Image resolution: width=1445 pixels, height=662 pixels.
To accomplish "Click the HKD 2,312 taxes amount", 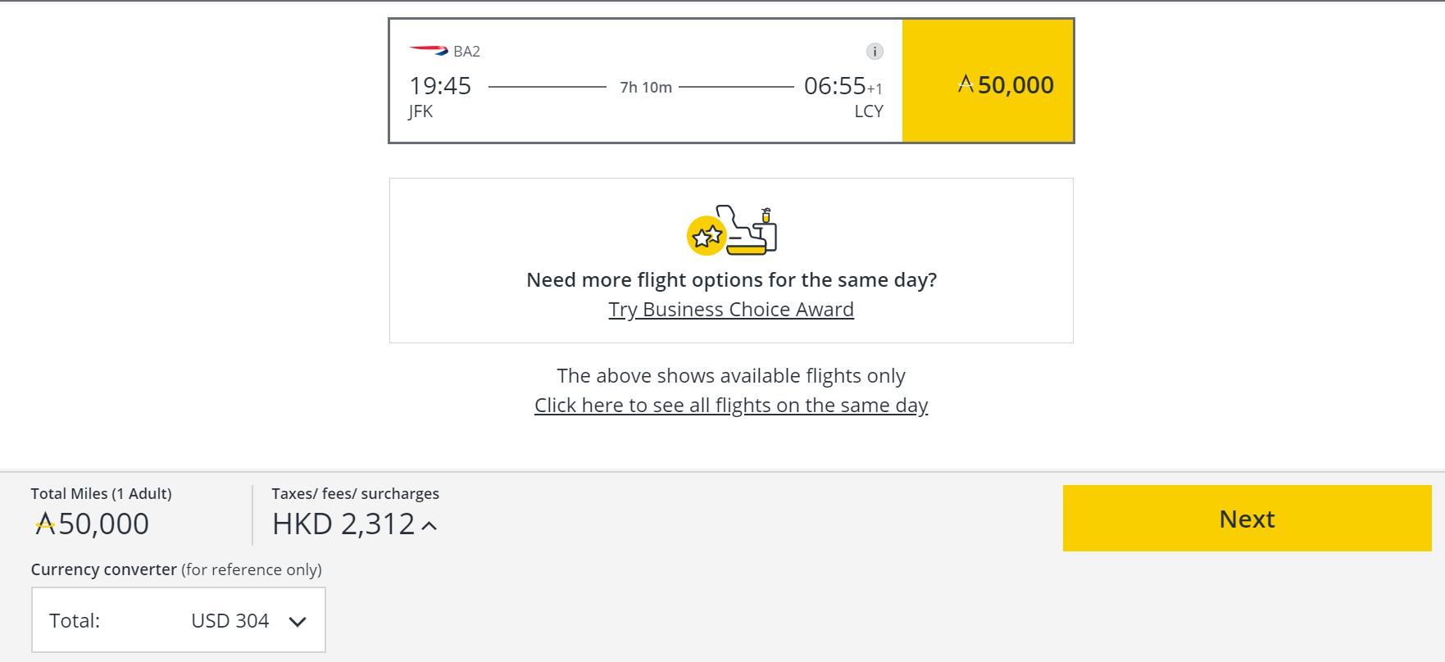I will [343, 524].
